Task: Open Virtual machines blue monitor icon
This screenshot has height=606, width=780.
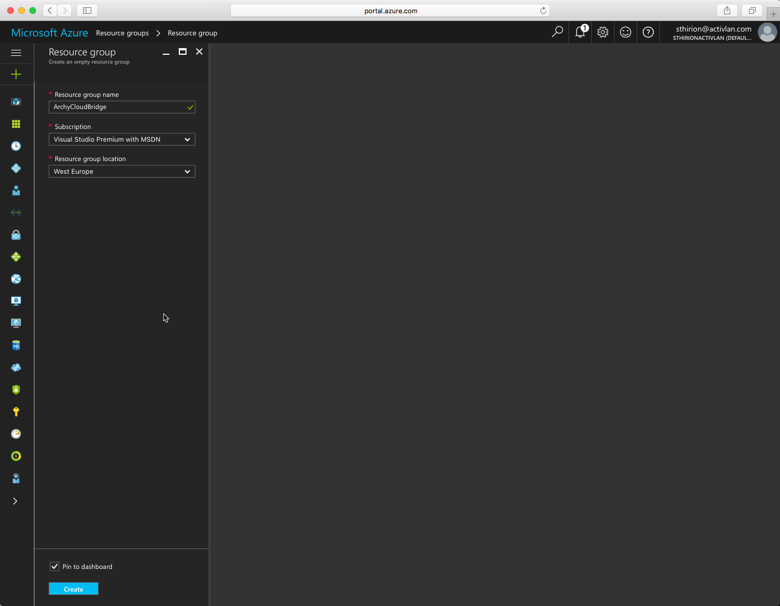Action: coord(16,301)
